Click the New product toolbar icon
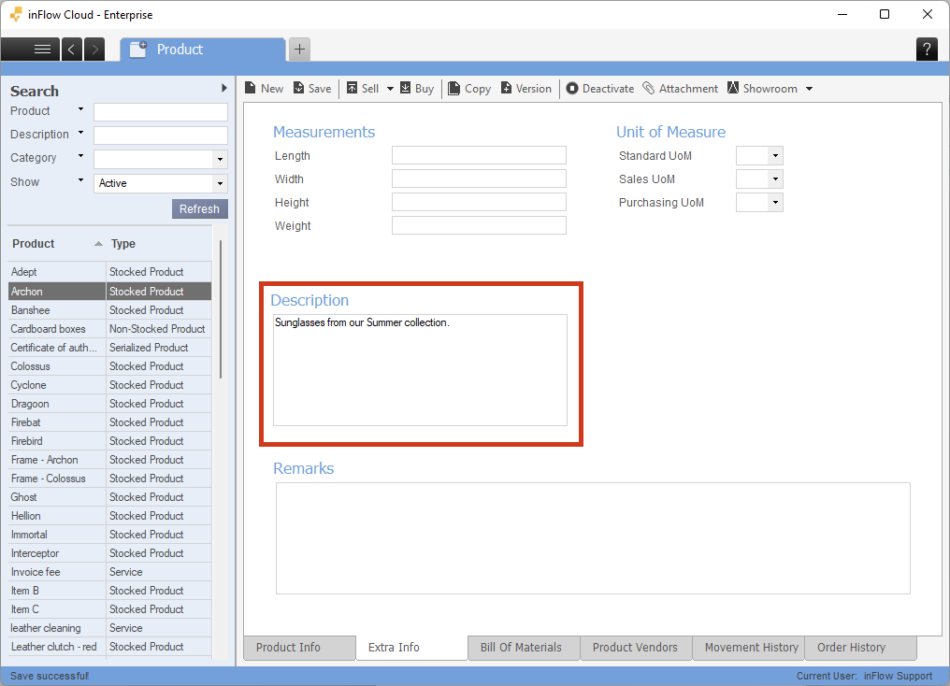 [251, 89]
